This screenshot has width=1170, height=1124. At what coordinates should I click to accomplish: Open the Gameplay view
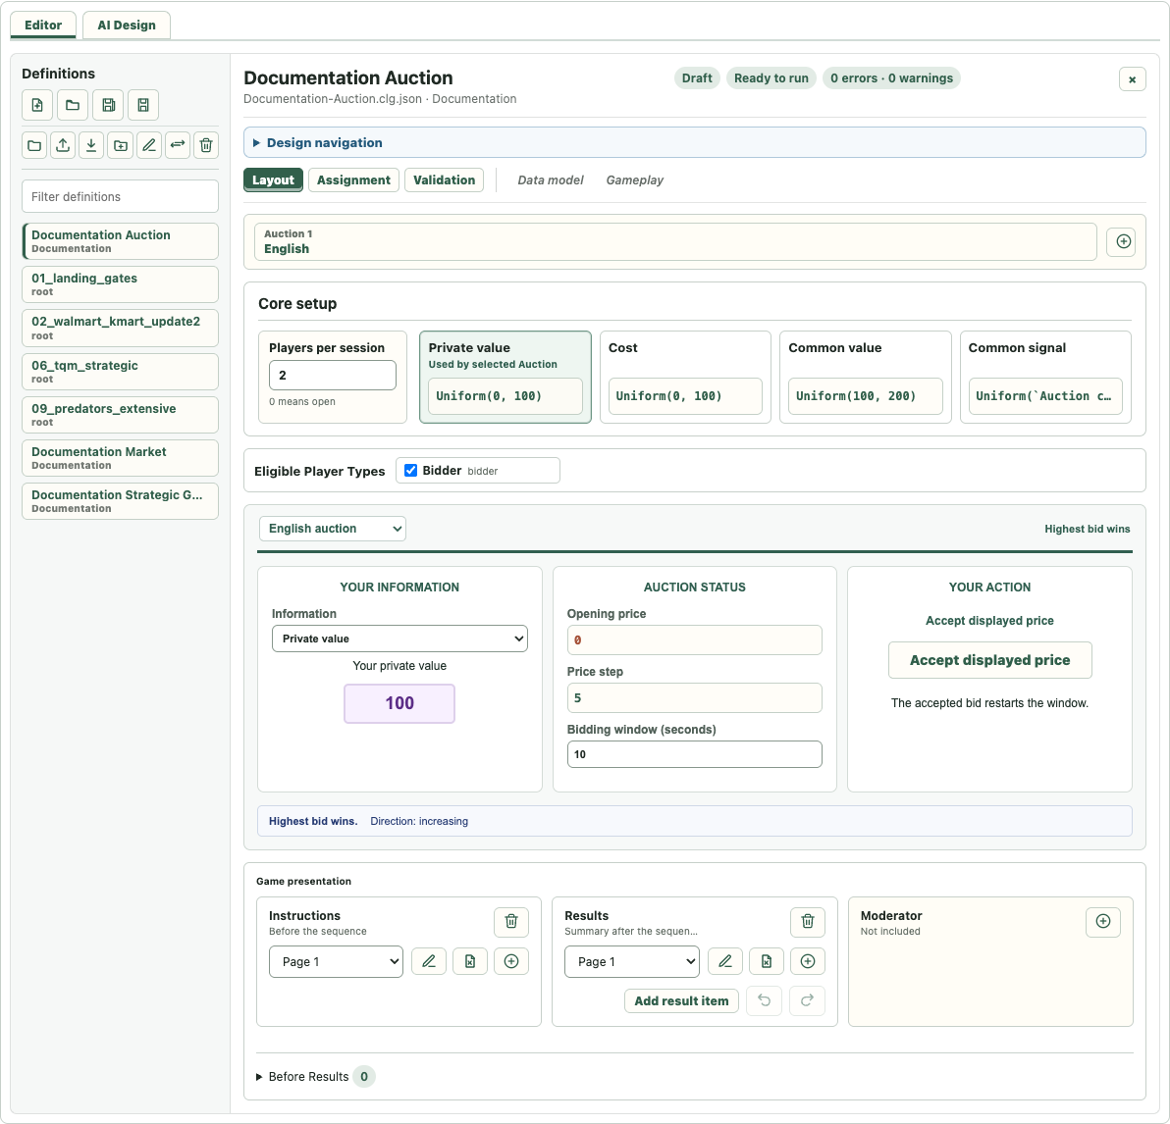pos(635,180)
